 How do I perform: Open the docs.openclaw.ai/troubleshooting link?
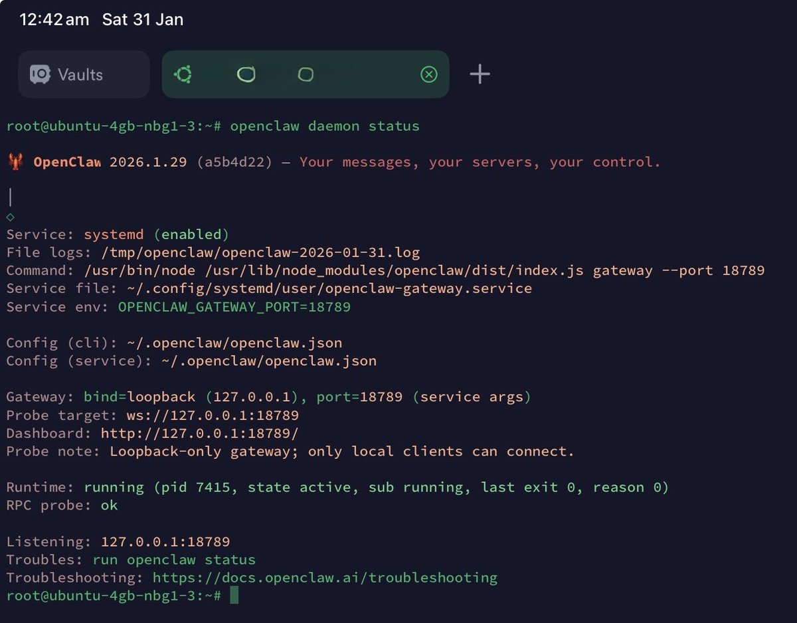[x=325, y=578]
